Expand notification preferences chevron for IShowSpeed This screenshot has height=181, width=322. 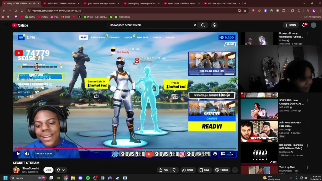(64, 170)
